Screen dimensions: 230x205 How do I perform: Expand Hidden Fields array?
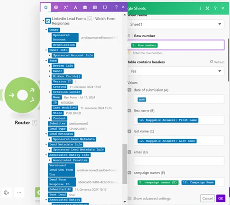[50, 76]
